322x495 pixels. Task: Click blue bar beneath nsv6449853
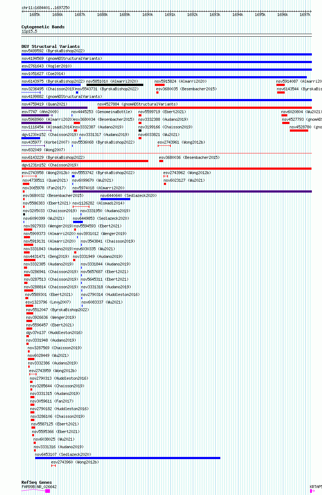click(78, 222)
